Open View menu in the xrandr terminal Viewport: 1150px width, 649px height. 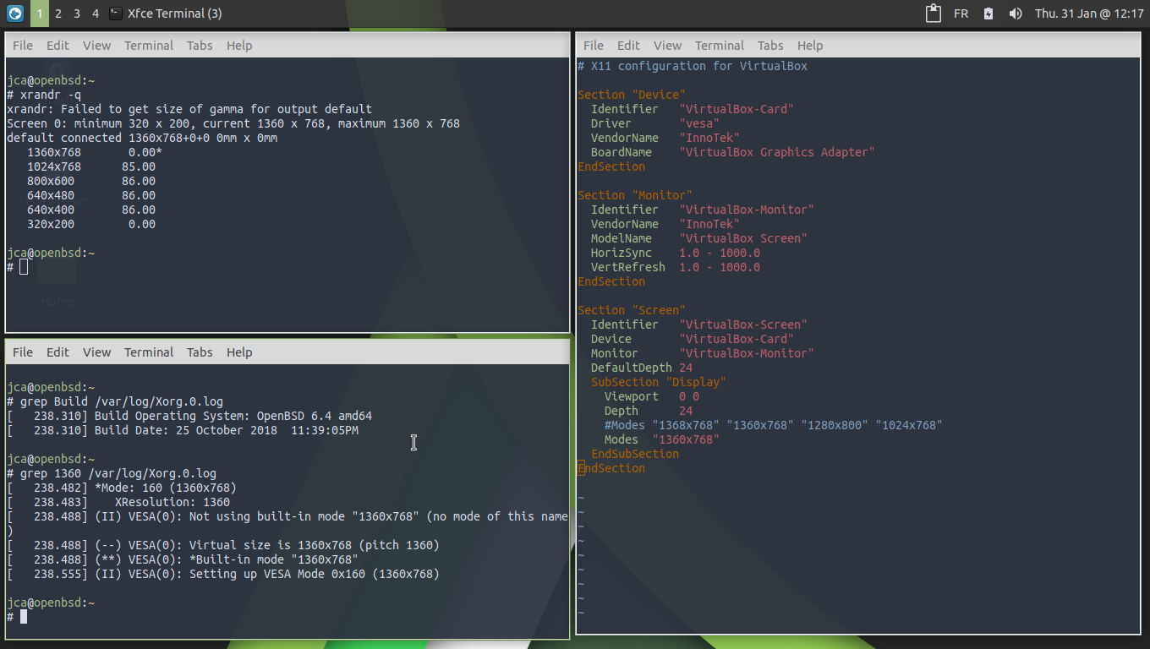click(96, 46)
